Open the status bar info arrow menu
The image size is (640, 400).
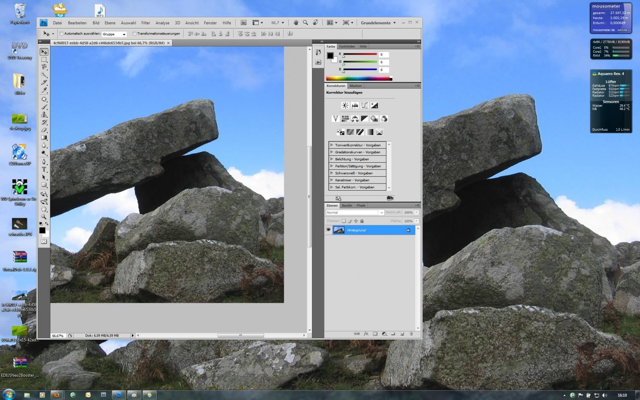click(133, 335)
